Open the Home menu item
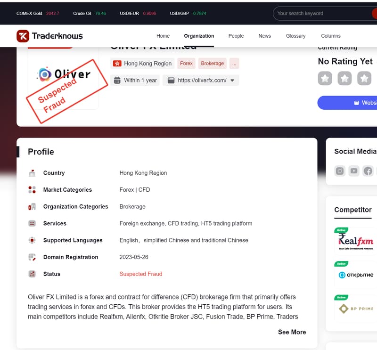 [x=163, y=36]
